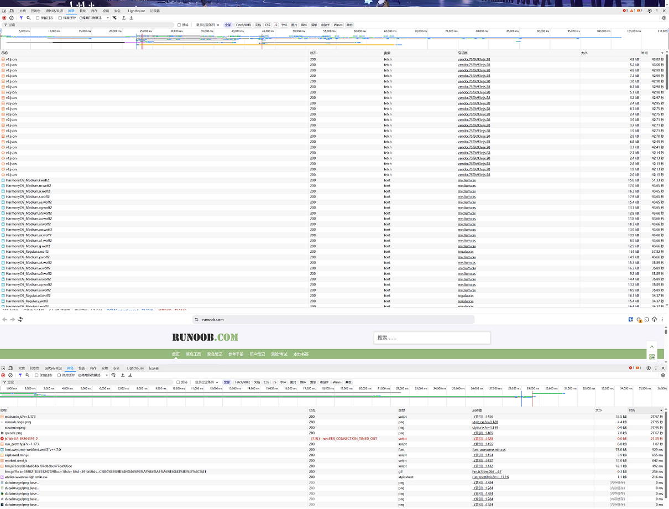Expand 更多过滤条件 dropdown in lower DevTools
Viewport: 669px width, 509px height.
[x=206, y=382]
